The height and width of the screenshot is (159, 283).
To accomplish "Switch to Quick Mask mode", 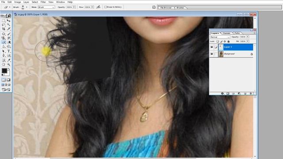I will [9, 80].
